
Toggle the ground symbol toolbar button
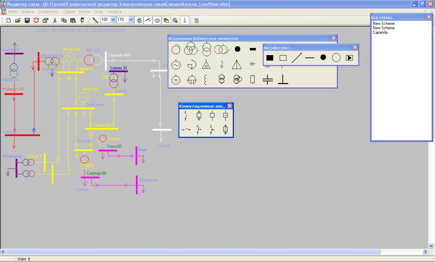coord(185,20)
